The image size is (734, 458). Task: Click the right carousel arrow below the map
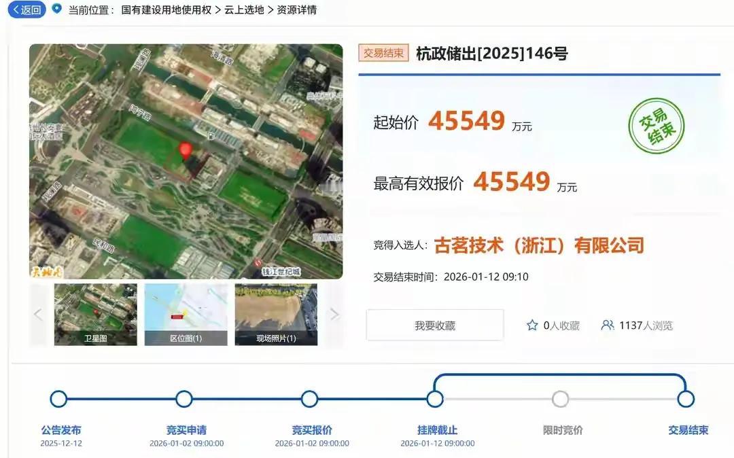click(x=334, y=313)
